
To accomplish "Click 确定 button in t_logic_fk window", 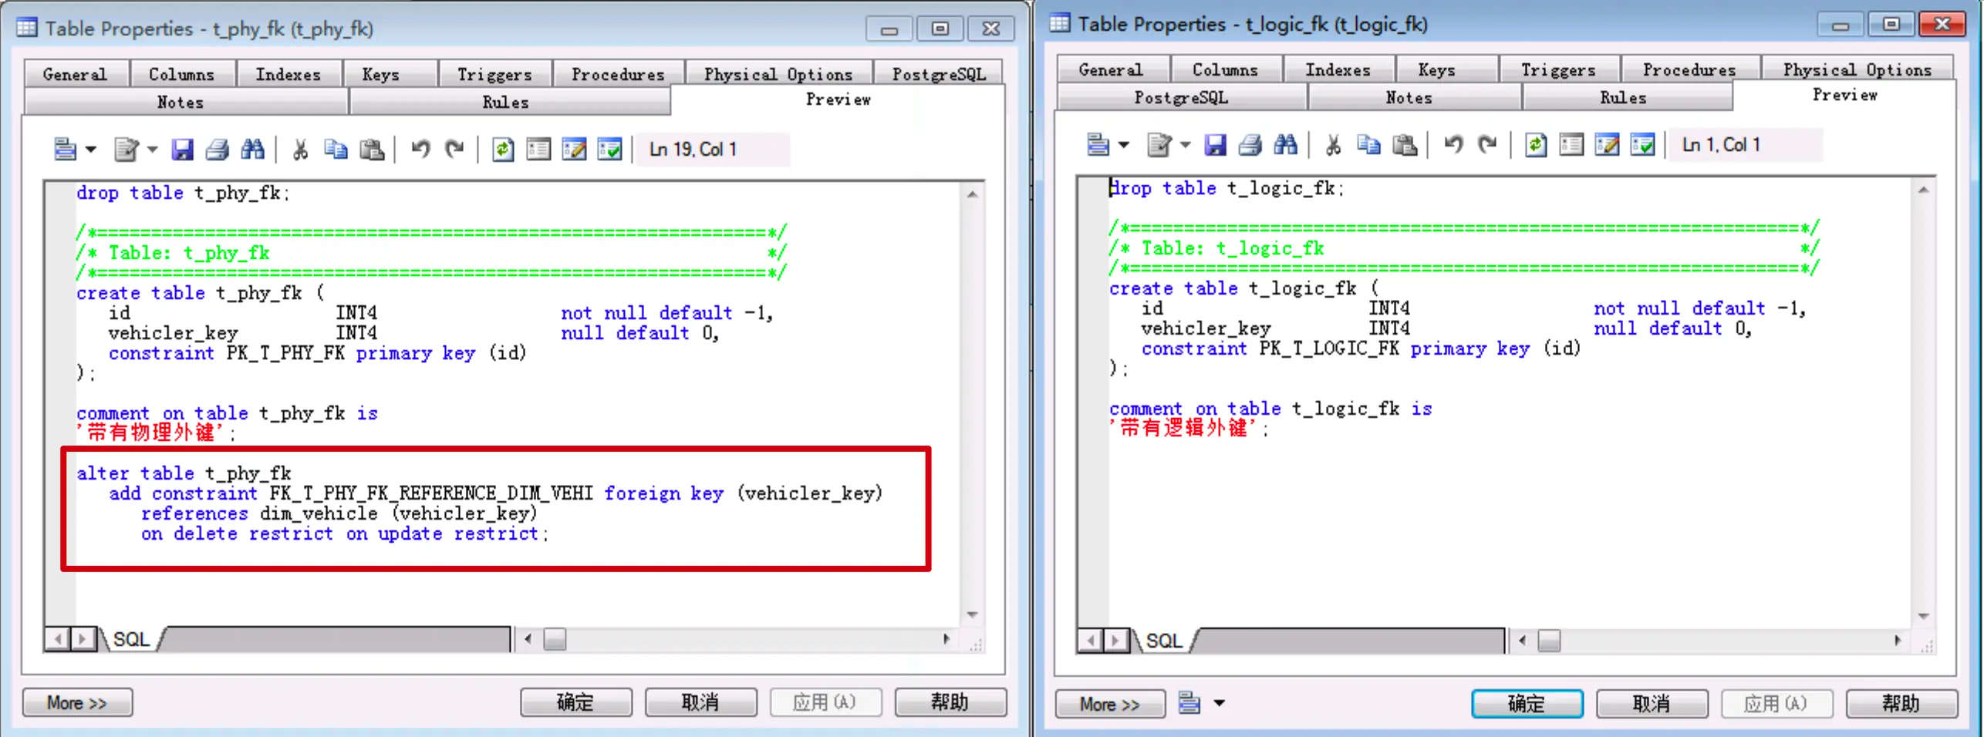I will click(x=1527, y=704).
